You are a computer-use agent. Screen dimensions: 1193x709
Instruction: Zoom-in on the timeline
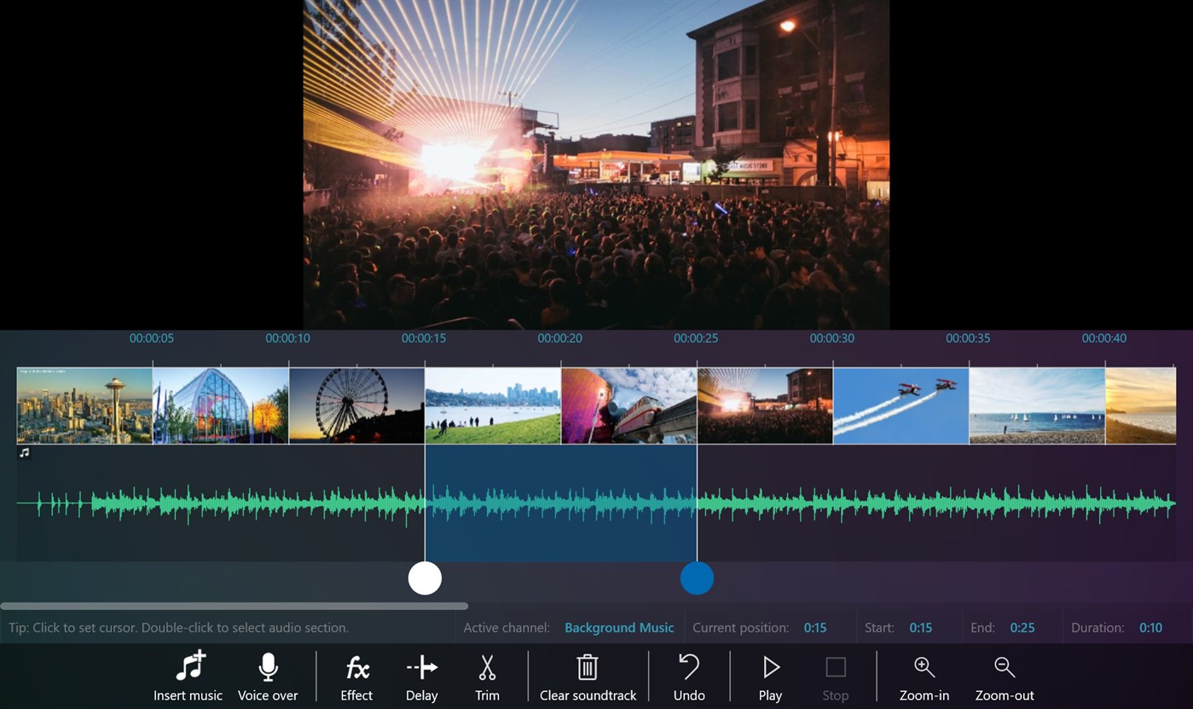[x=924, y=674]
